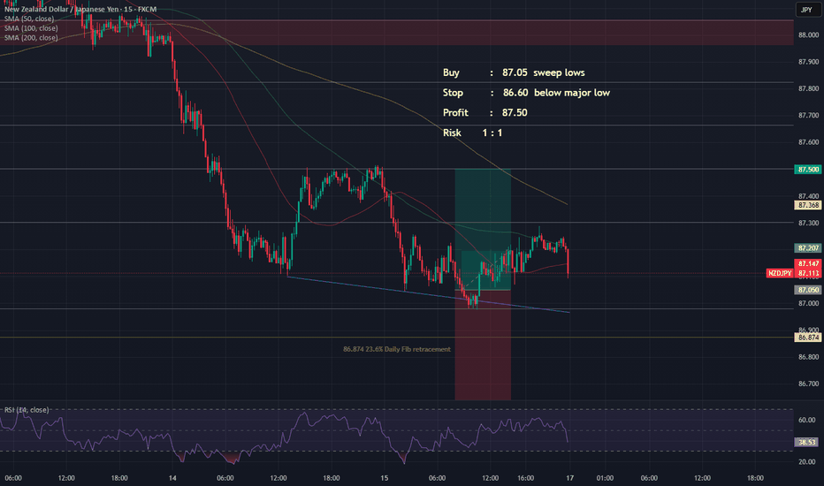This screenshot has height=486, width=824.
Task: Click the 87.000 price scale value
Action: 808,303
